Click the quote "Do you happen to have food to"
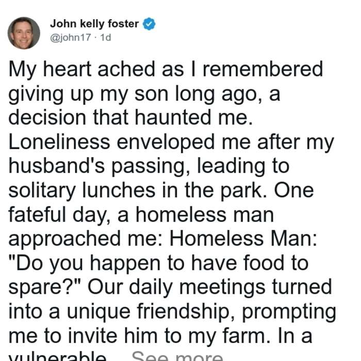This screenshot has height=361, width=361. [x=158, y=264]
